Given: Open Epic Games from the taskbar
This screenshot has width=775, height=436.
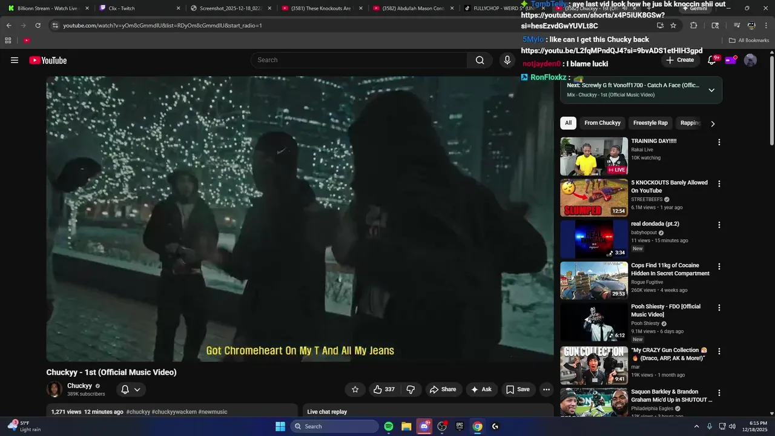Looking at the screenshot, I should (460, 426).
